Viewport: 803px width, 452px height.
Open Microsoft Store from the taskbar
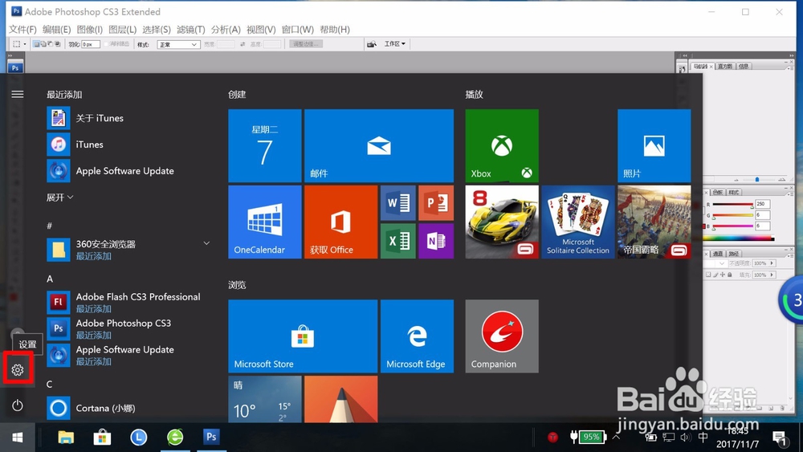point(102,438)
